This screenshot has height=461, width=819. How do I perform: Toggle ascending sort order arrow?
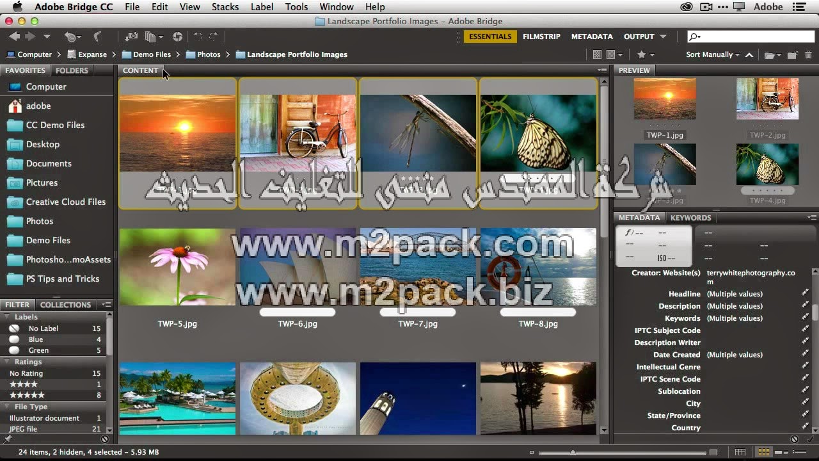[x=749, y=55]
